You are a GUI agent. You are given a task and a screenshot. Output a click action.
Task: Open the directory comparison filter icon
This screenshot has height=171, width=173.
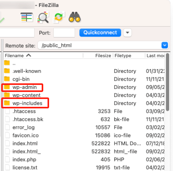click(x=43, y=17)
